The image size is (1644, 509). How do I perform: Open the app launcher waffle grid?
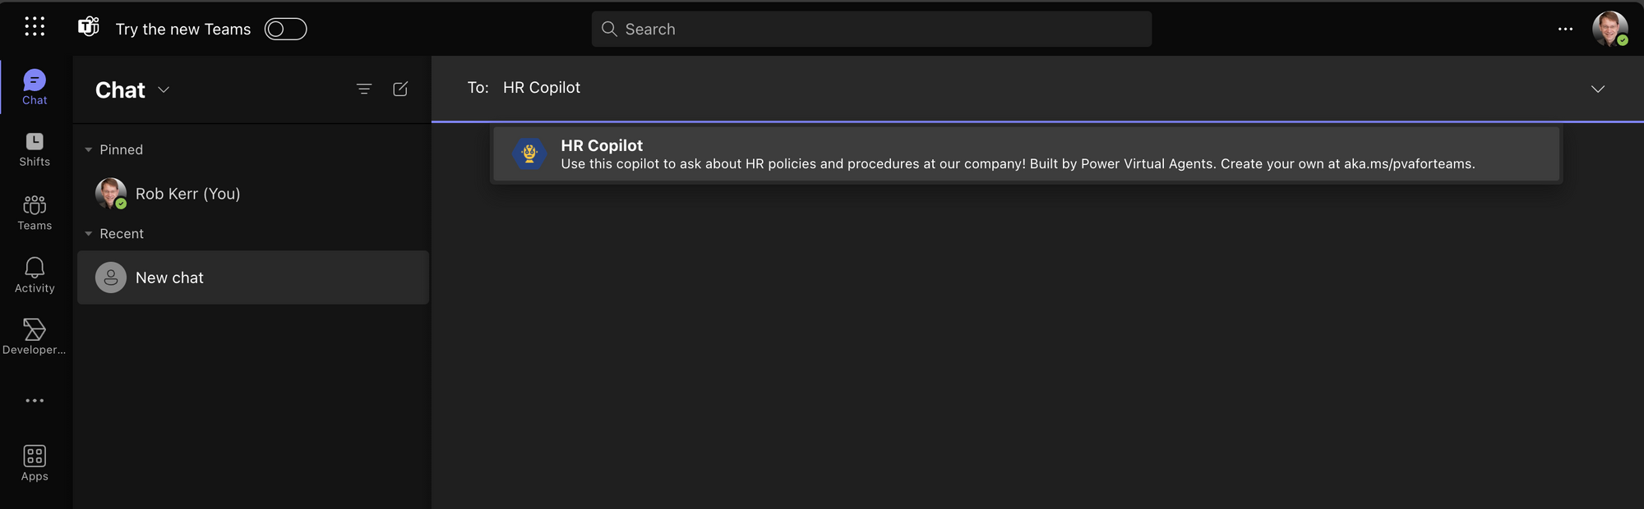[x=35, y=27]
